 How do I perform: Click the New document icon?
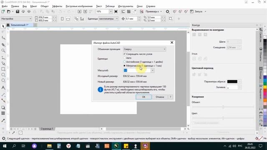pyautogui.click(x=3, y=12)
